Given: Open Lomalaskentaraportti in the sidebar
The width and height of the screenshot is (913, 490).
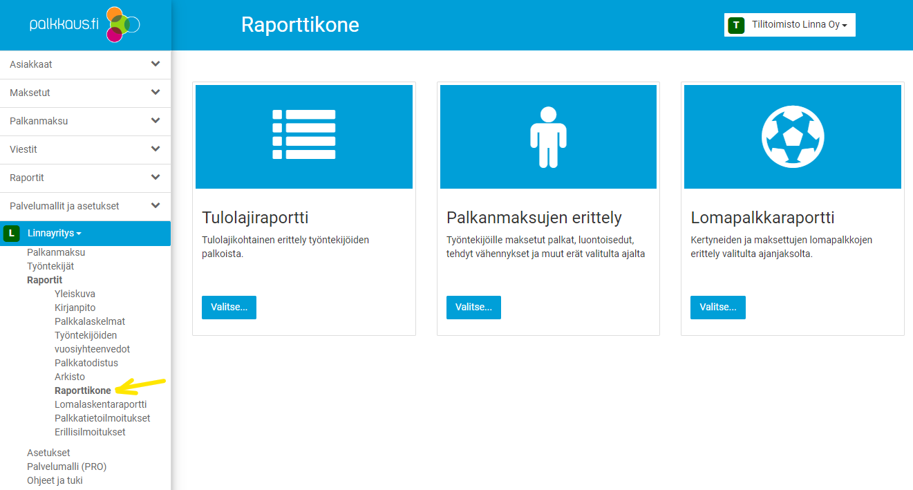Looking at the screenshot, I should click(x=100, y=404).
